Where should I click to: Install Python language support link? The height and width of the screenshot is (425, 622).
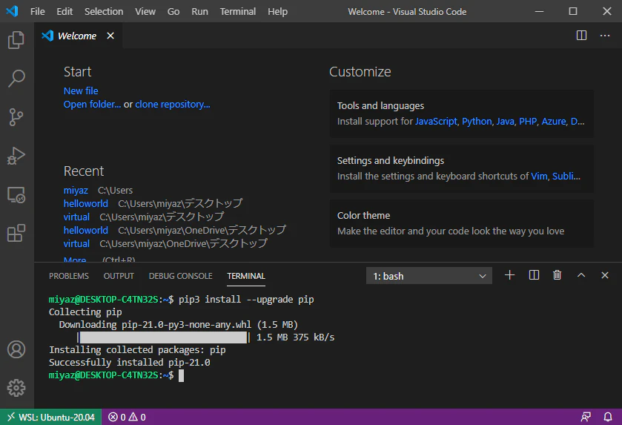pyautogui.click(x=477, y=122)
